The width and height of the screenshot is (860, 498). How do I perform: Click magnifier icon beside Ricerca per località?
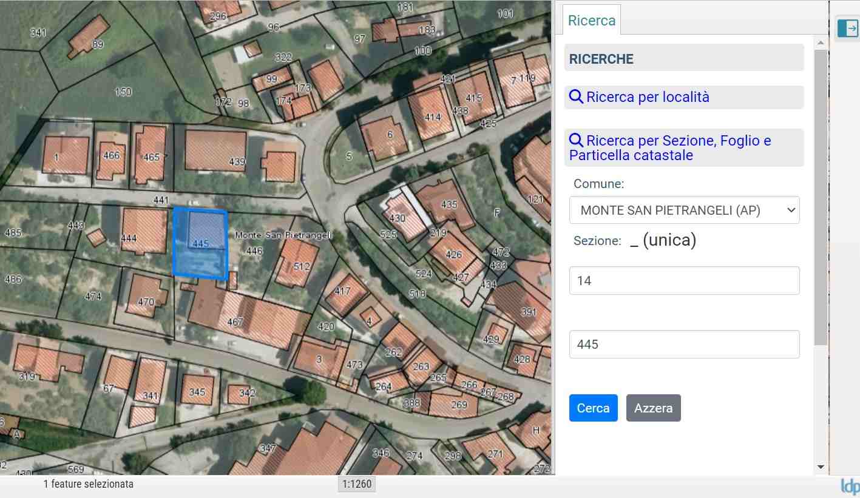(x=576, y=97)
